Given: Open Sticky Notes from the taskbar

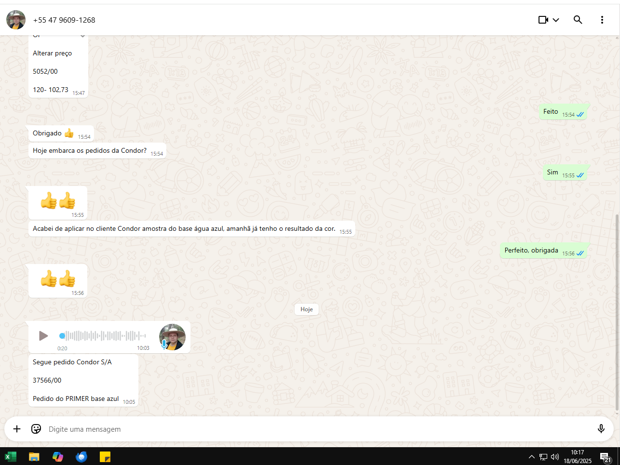Looking at the screenshot, I should point(105,456).
